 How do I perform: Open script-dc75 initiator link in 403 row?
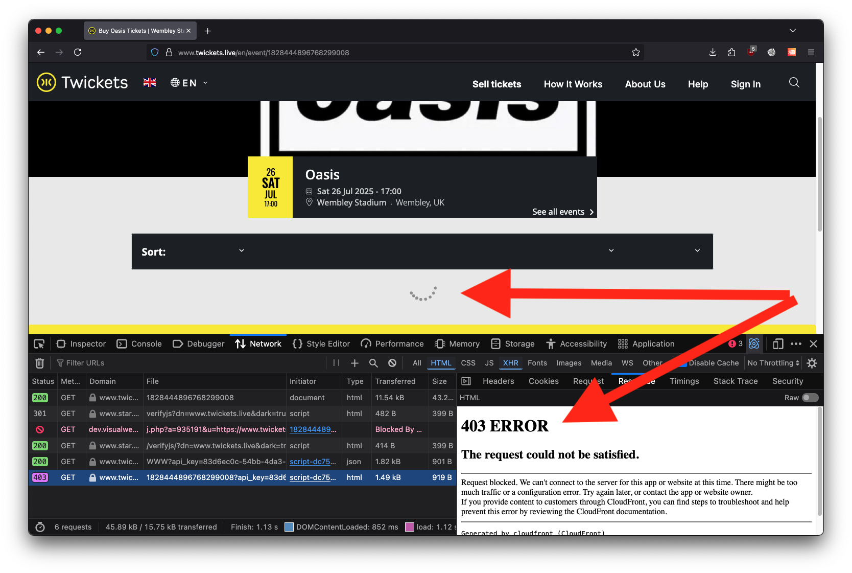tap(313, 477)
